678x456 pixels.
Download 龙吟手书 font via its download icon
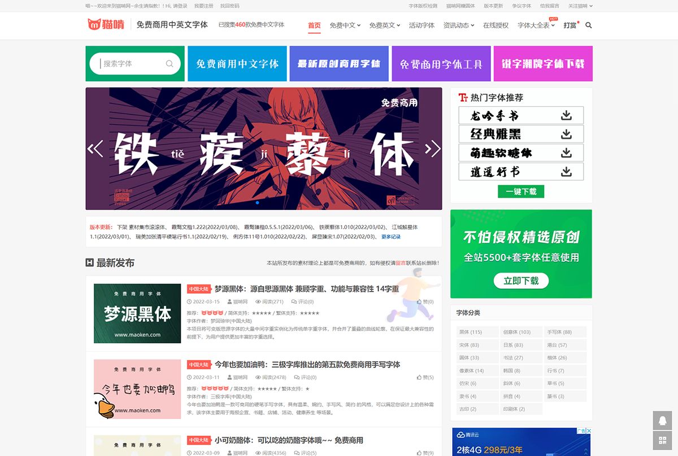click(x=566, y=116)
